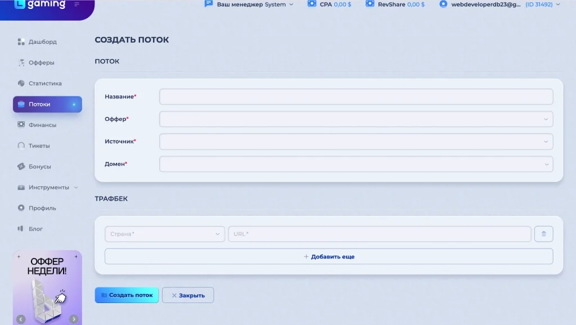Viewport: 576px width, 325px height.
Task: Click the CPA balance money icon
Action: 312,4
